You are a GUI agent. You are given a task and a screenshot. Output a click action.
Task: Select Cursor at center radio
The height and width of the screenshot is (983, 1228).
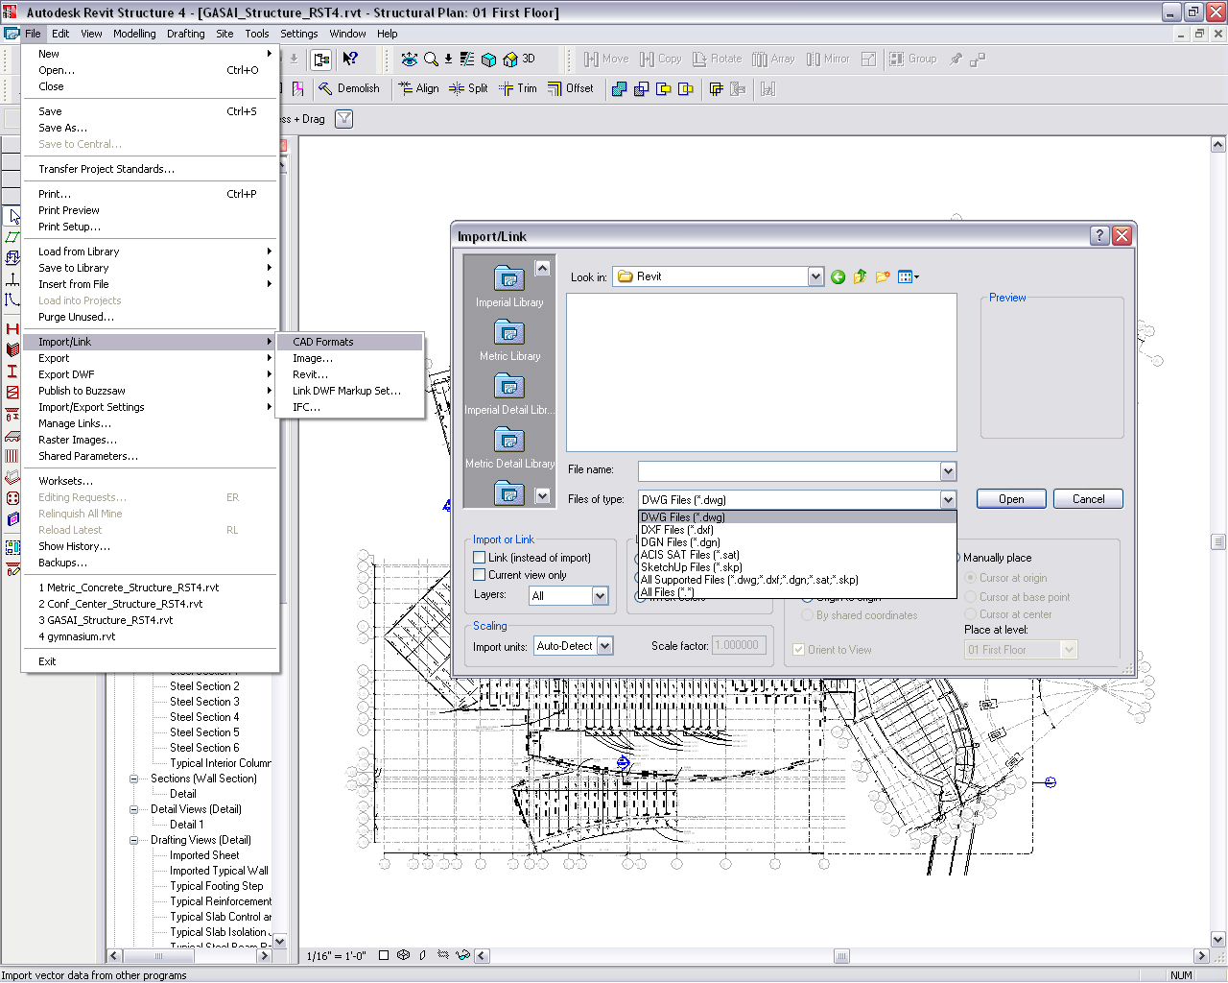click(x=970, y=614)
